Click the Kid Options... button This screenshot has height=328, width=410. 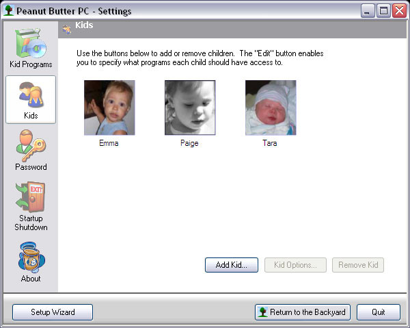(295, 265)
